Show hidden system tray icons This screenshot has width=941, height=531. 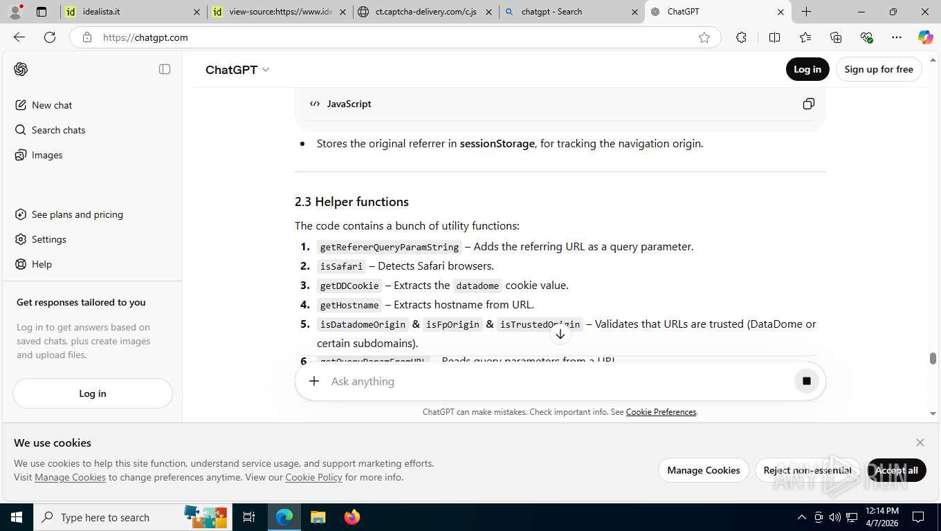[802, 517]
